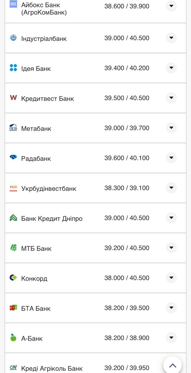Open the МТБ Банк dropdown arrow
Image resolution: width=191 pixels, height=373 pixels.
click(171, 248)
